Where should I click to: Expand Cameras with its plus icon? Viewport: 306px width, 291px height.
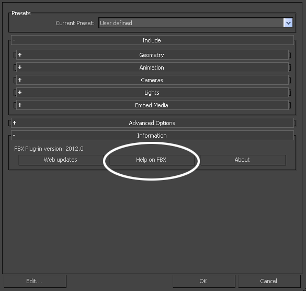[20, 80]
